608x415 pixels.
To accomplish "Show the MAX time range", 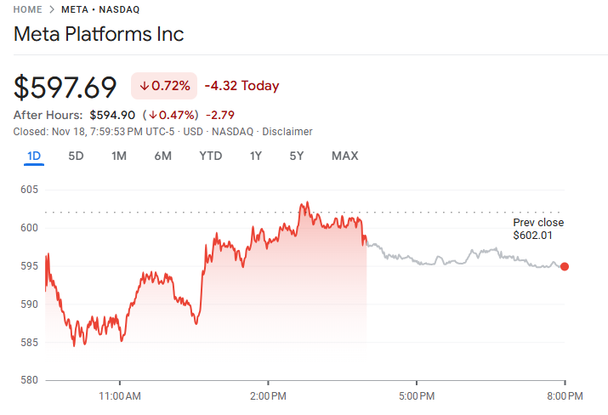I will [x=344, y=156].
